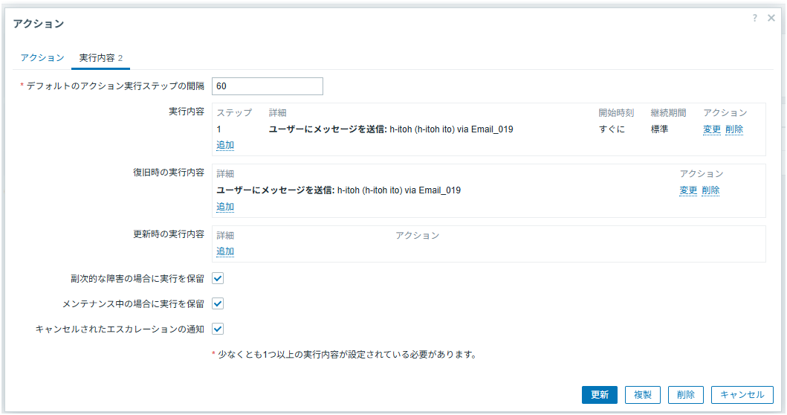Click 削除 link for step 1 in 実行内容

click(x=733, y=129)
